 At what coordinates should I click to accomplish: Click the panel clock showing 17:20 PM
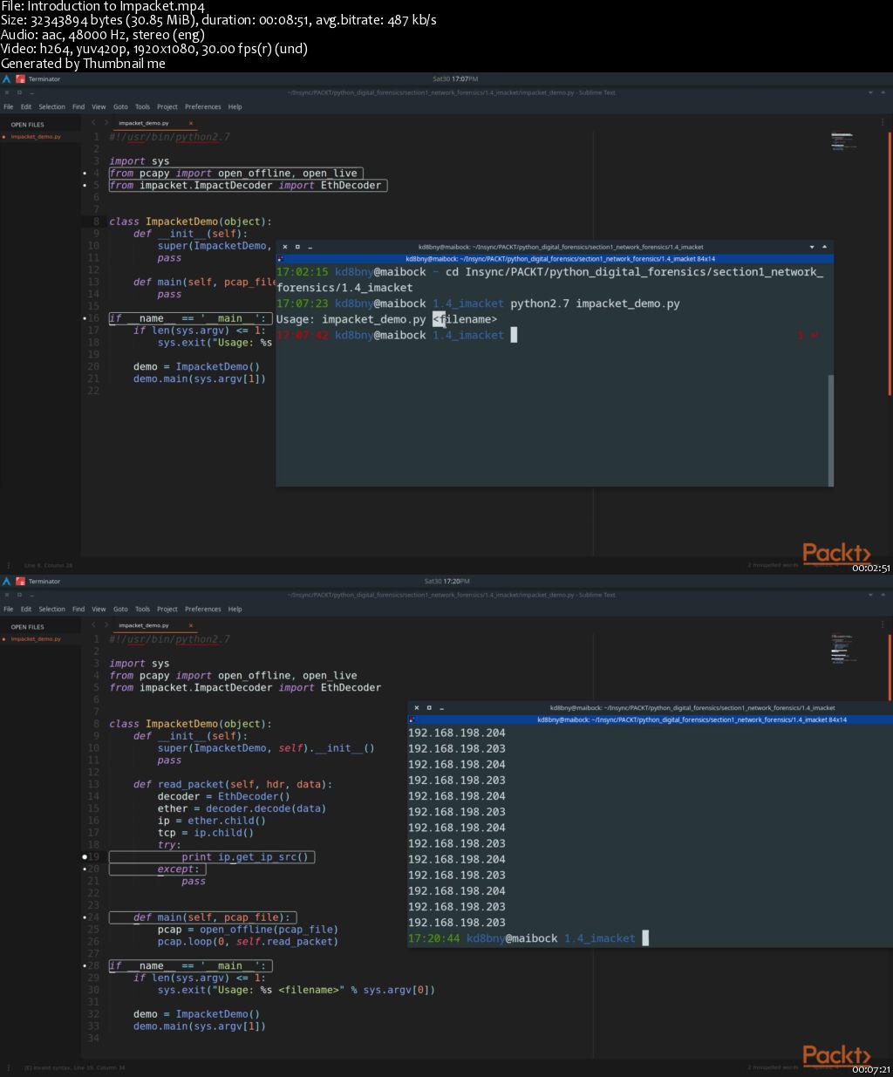(x=446, y=582)
